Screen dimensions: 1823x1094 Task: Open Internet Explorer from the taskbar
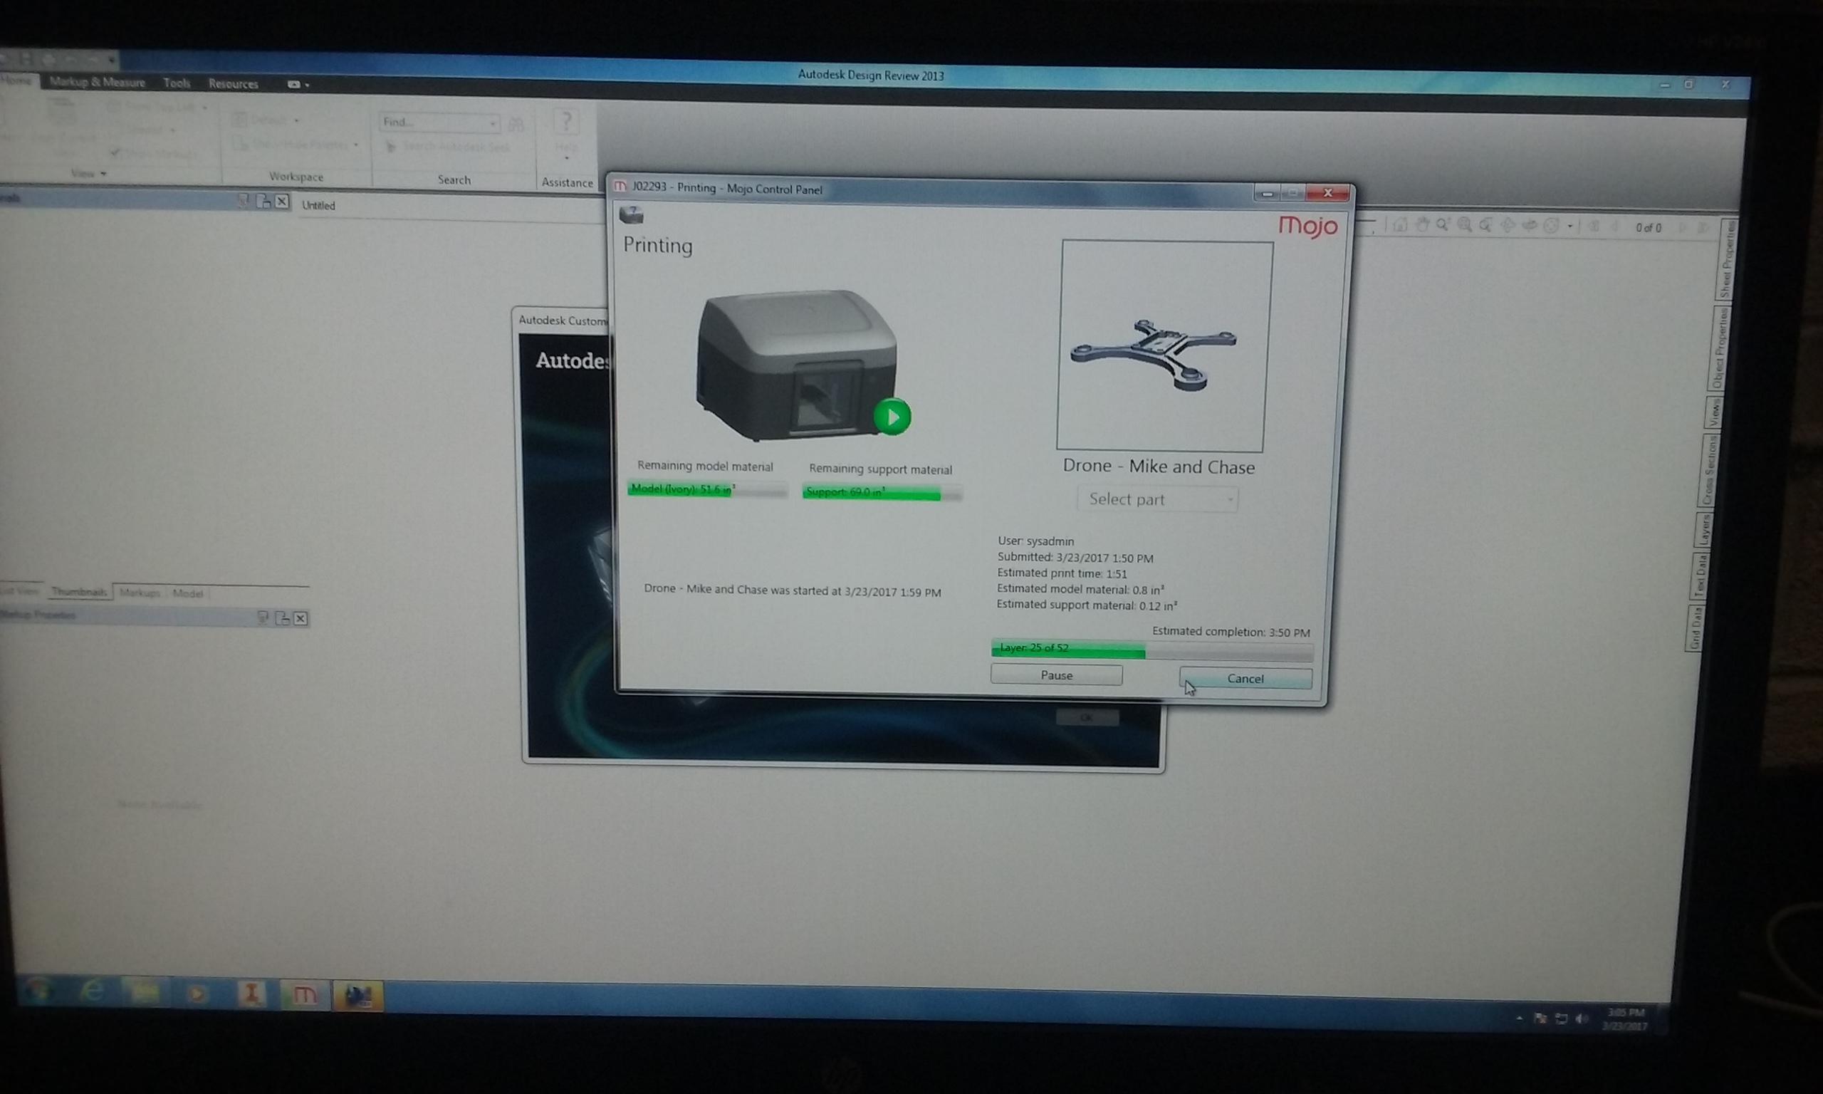point(92,991)
